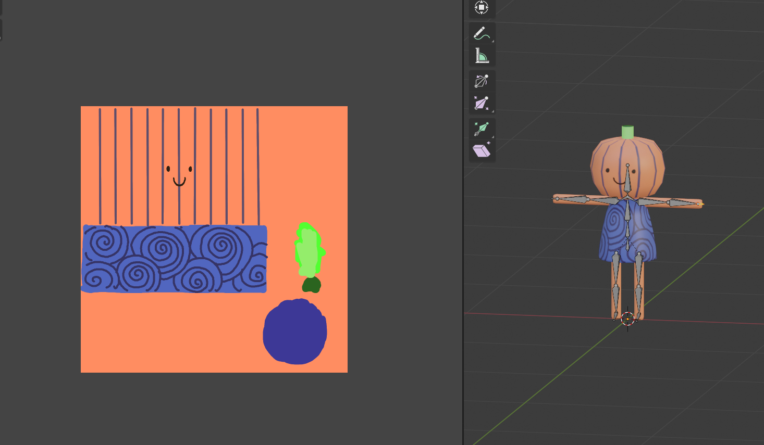The width and height of the screenshot is (764, 445).
Task: Select the bone Extrude tool
Action: click(482, 129)
